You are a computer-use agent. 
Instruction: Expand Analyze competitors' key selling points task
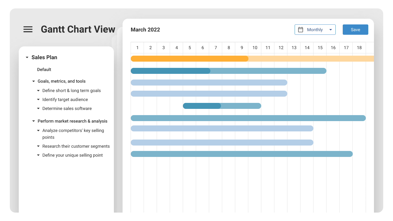[38, 131]
